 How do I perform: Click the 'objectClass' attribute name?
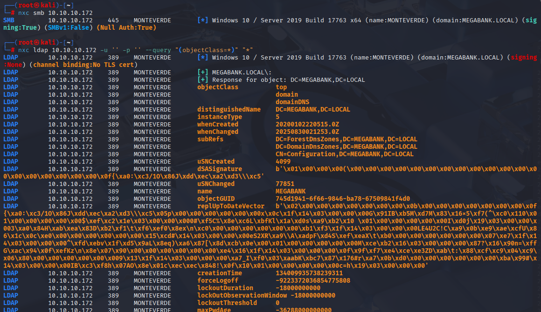point(218,87)
